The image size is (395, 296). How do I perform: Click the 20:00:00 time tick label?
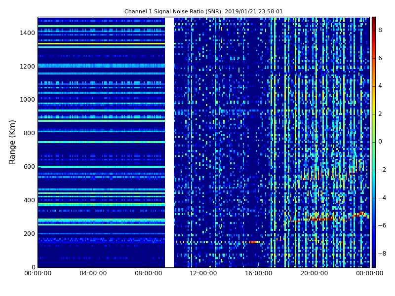point(315,273)
